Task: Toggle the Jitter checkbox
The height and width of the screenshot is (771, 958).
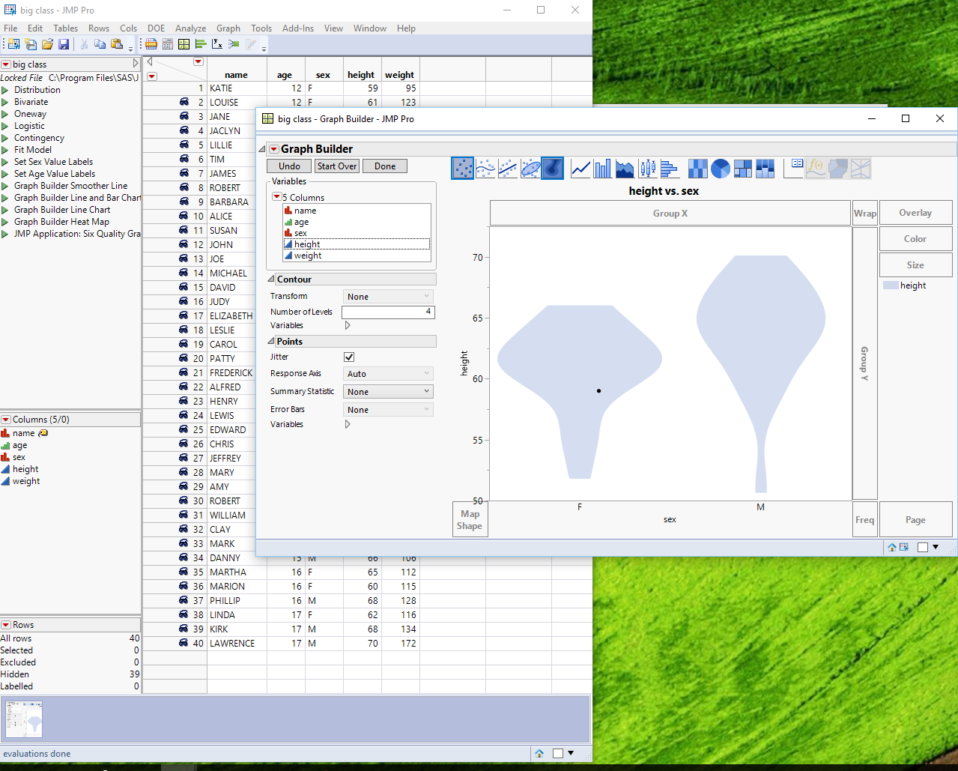Action: pos(349,357)
